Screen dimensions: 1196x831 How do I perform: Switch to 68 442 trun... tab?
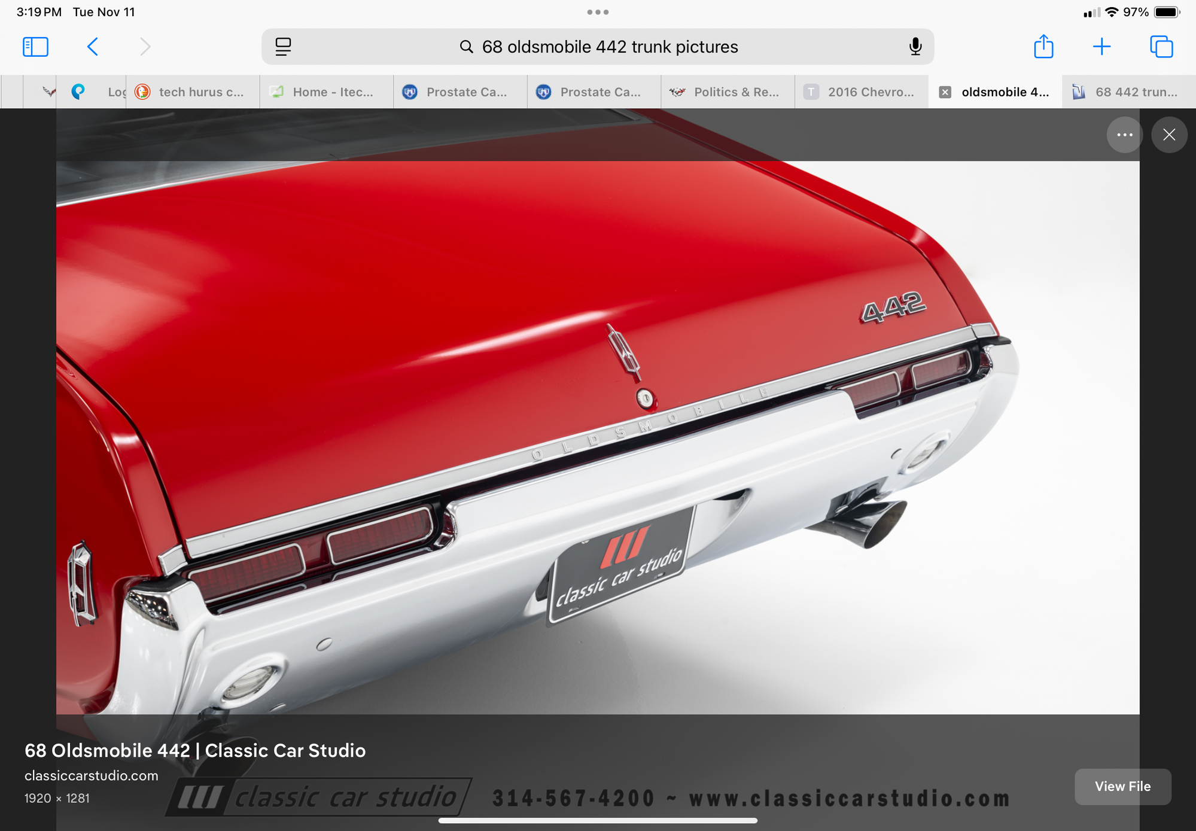pos(1128,92)
